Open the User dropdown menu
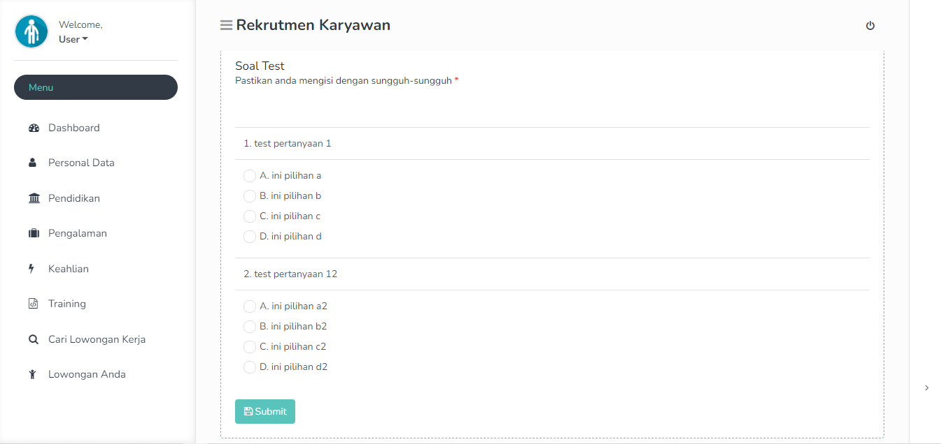Image resolution: width=941 pixels, height=444 pixels. [x=73, y=40]
